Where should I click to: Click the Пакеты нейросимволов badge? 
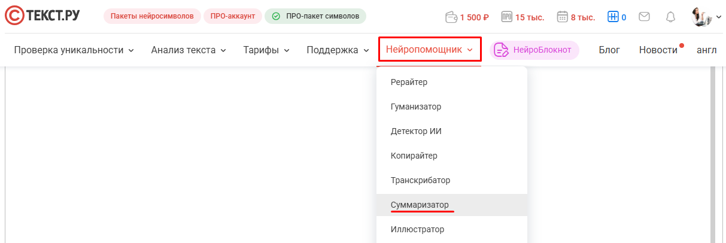(x=152, y=16)
